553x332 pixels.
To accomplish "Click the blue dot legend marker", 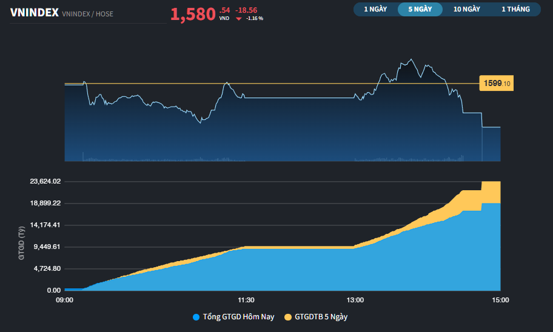I will pyautogui.click(x=196, y=317).
